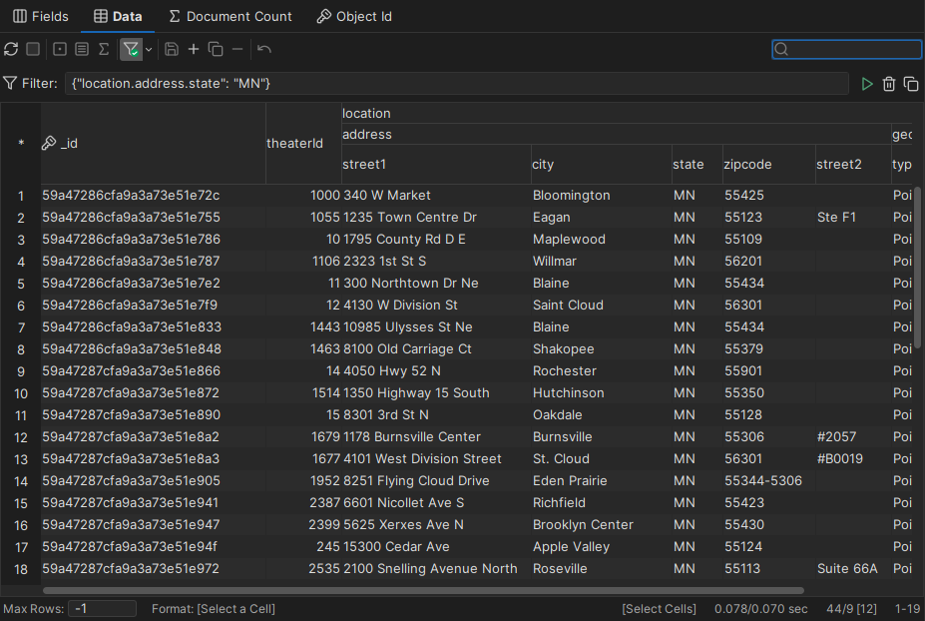Edit the Max Rows input value
Image resolution: width=925 pixels, height=621 pixels.
(101, 607)
